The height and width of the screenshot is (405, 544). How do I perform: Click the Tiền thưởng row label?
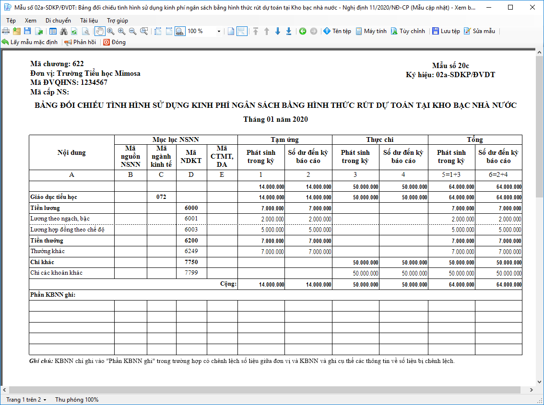[x=47, y=241]
